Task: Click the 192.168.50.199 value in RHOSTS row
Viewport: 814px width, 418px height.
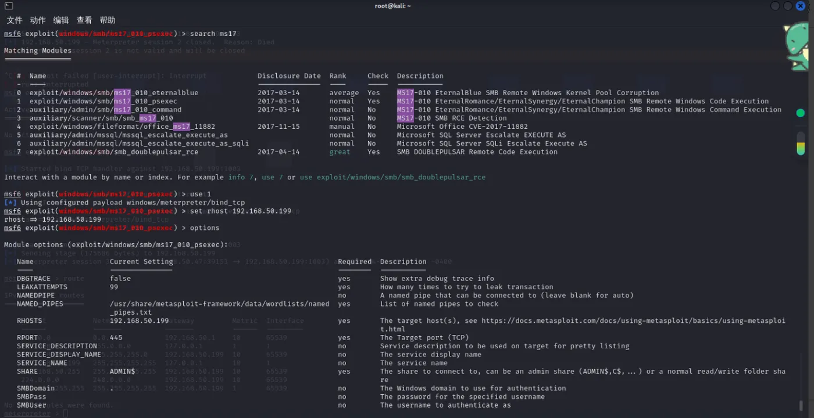Action: [140, 321]
